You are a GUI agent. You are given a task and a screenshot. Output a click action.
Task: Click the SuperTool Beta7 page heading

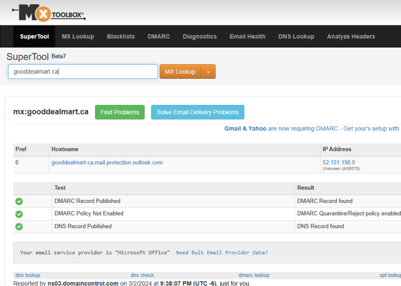[x=36, y=56]
